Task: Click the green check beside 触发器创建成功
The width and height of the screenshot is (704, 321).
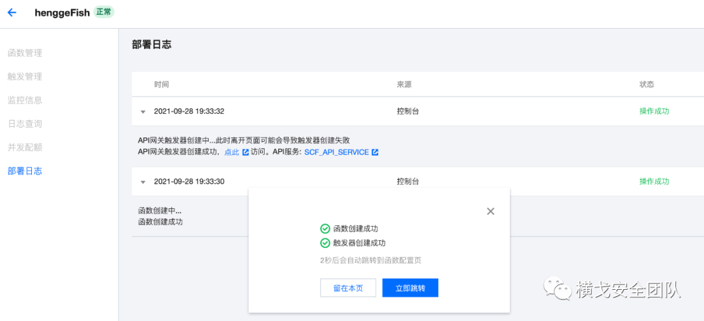Action: 325,243
